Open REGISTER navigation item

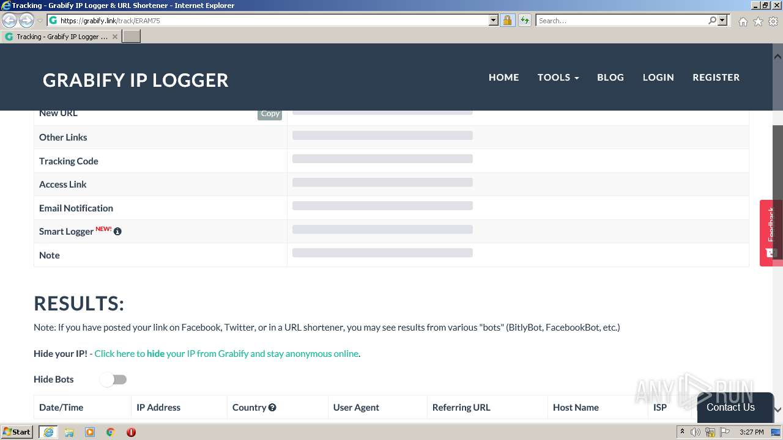click(716, 77)
